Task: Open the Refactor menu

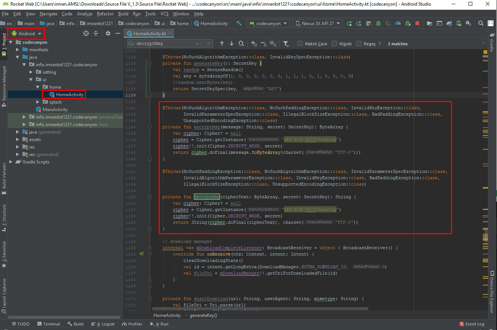Action: tap(105, 14)
